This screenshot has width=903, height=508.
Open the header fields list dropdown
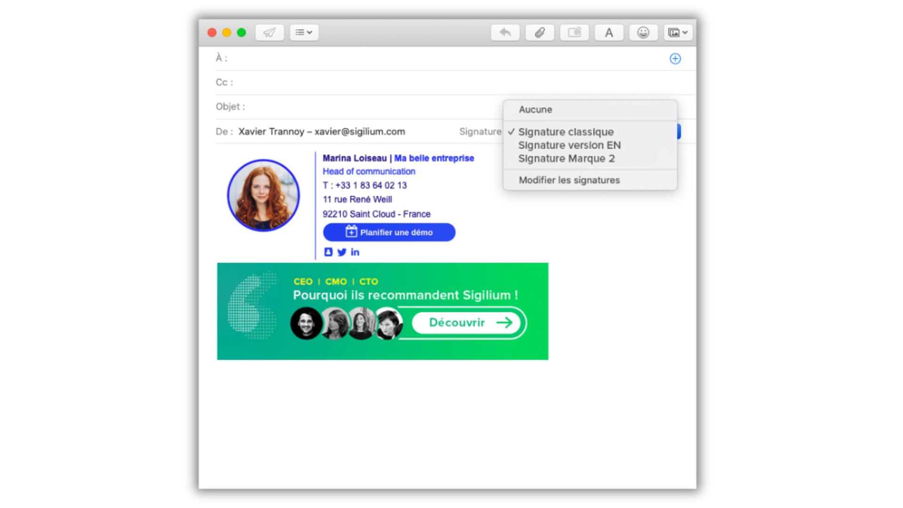coord(304,32)
